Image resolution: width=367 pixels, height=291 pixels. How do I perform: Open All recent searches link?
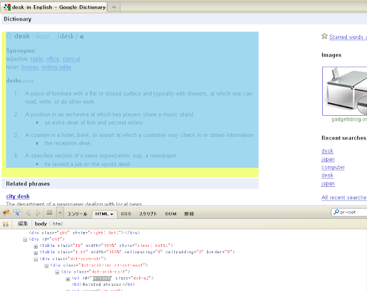(344, 198)
